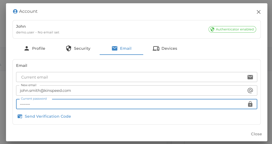Click the at-sign icon in New email
272x144 pixels.
tap(250, 90)
